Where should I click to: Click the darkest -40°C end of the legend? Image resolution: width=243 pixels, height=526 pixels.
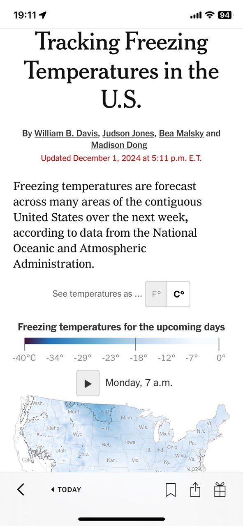26,341
